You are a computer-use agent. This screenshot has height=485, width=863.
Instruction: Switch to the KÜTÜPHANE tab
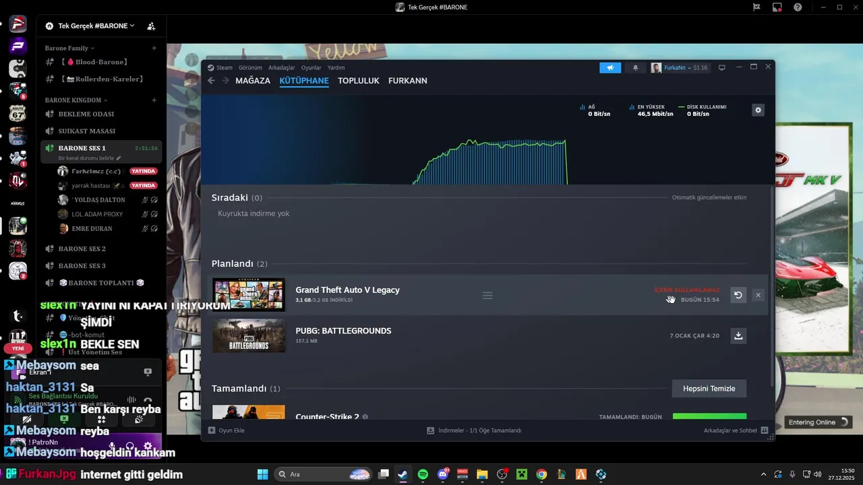(x=304, y=81)
